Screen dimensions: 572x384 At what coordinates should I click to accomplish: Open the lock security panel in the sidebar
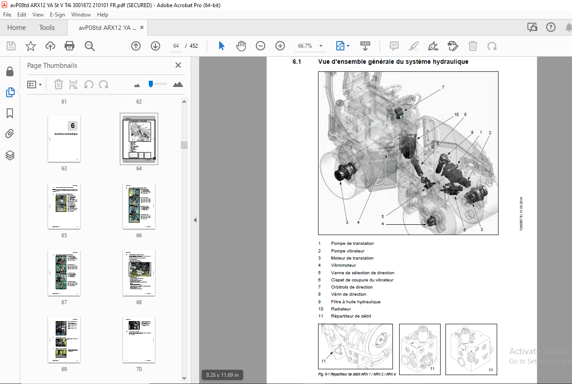10,71
